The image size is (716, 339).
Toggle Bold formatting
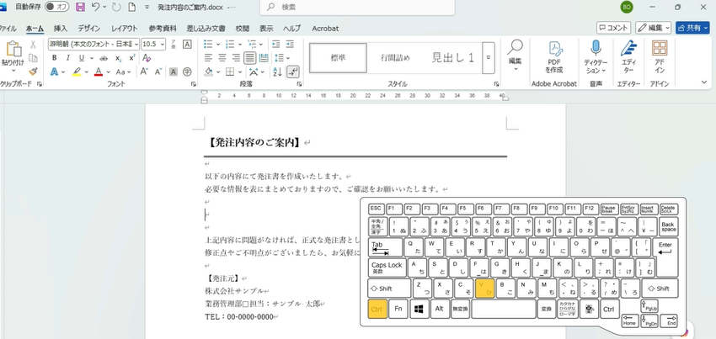(55, 58)
